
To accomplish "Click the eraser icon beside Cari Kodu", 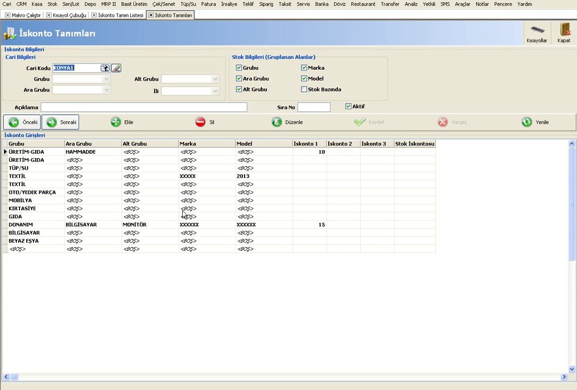I will (x=116, y=68).
